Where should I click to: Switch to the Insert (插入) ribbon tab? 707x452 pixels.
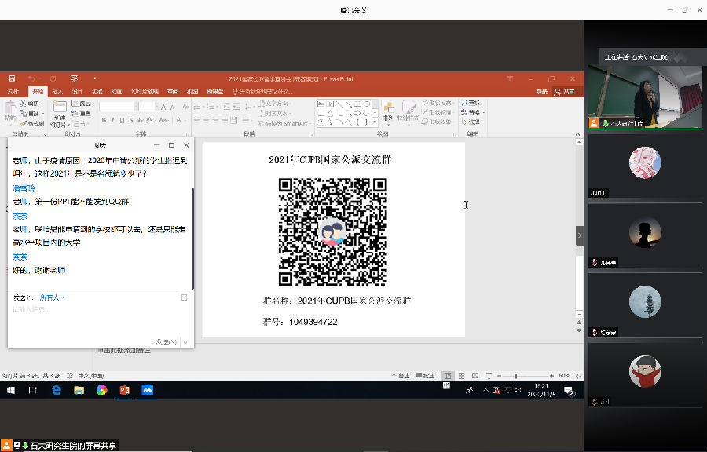coord(57,91)
